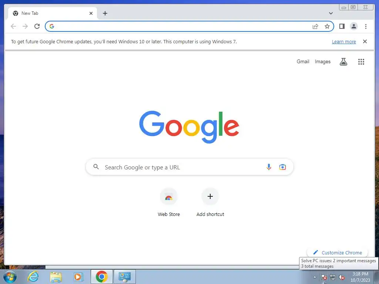Viewport: 379px width, 284px height.
Task: Launch Windows Media Player from the taskbar
Action: point(78,277)
